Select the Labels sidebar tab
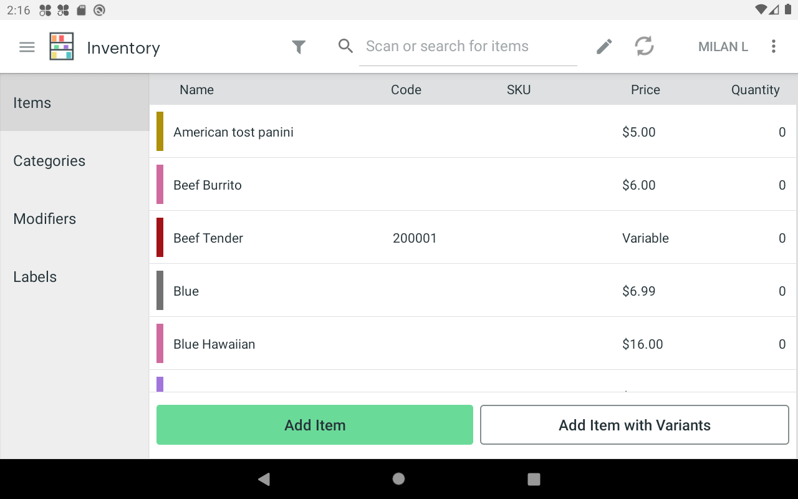The width and height of the screenshot is (798, 499). point(35,277)
